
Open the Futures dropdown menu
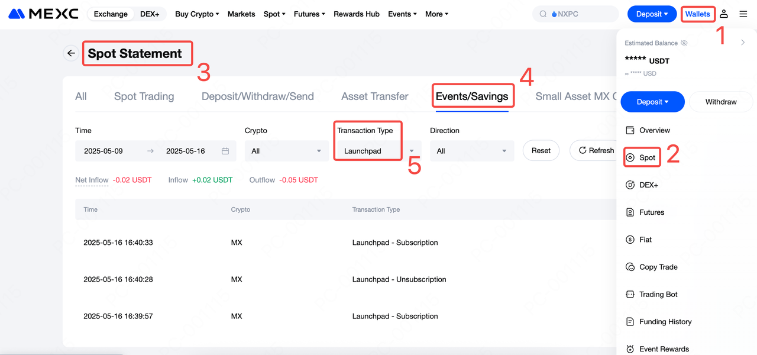pos(309,14)
